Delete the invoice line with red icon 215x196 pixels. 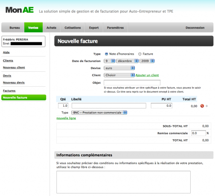tap(202, 106)
